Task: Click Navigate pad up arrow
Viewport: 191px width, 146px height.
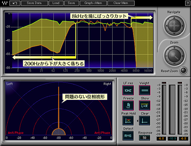Action: click(x=174, y=18)
